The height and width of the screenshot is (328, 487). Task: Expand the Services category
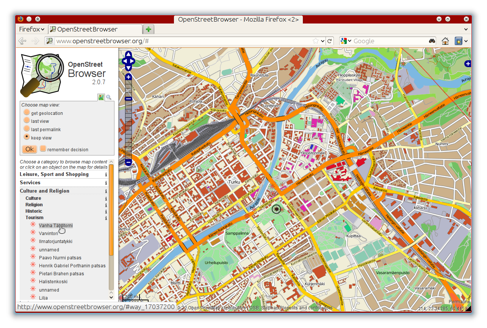click(30, 183)
